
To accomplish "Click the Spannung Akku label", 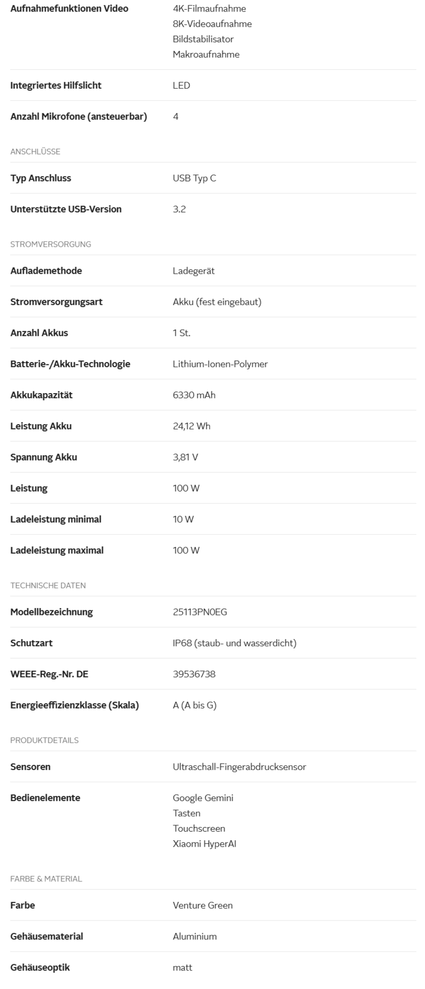I will pyautogui.click(x=44, y=458).
